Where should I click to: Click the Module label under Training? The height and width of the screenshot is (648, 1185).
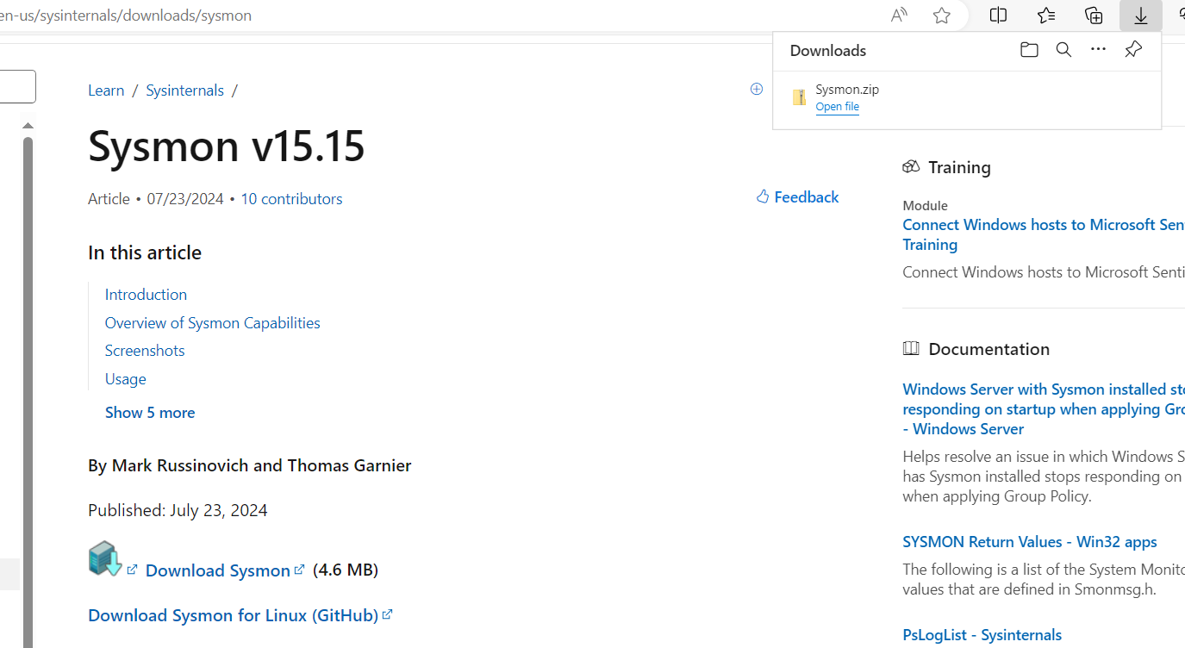925,205
